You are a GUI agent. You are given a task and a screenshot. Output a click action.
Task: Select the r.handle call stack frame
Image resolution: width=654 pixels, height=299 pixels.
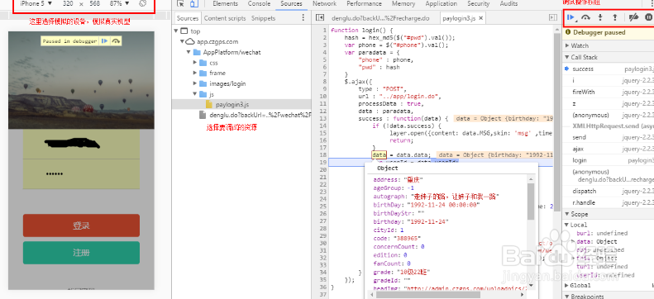click(x=609, y=203)
